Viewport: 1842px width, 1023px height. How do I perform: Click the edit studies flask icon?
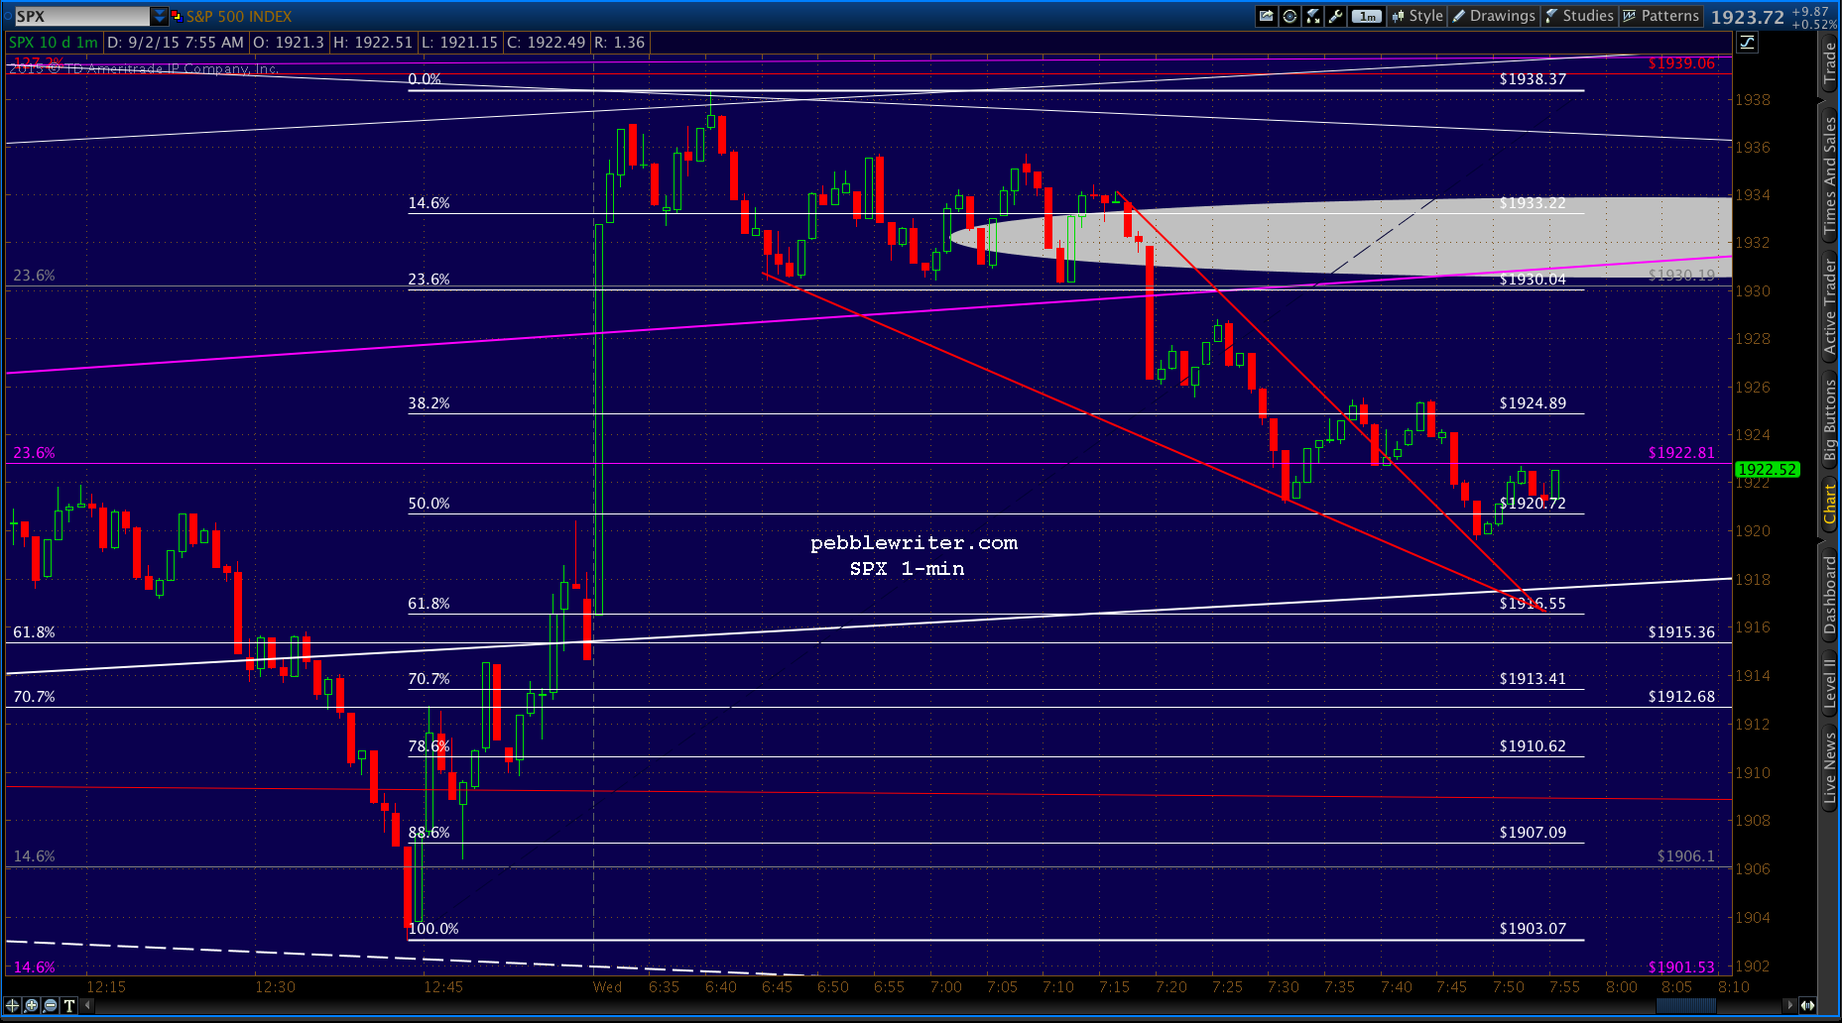click(1312, 16)
